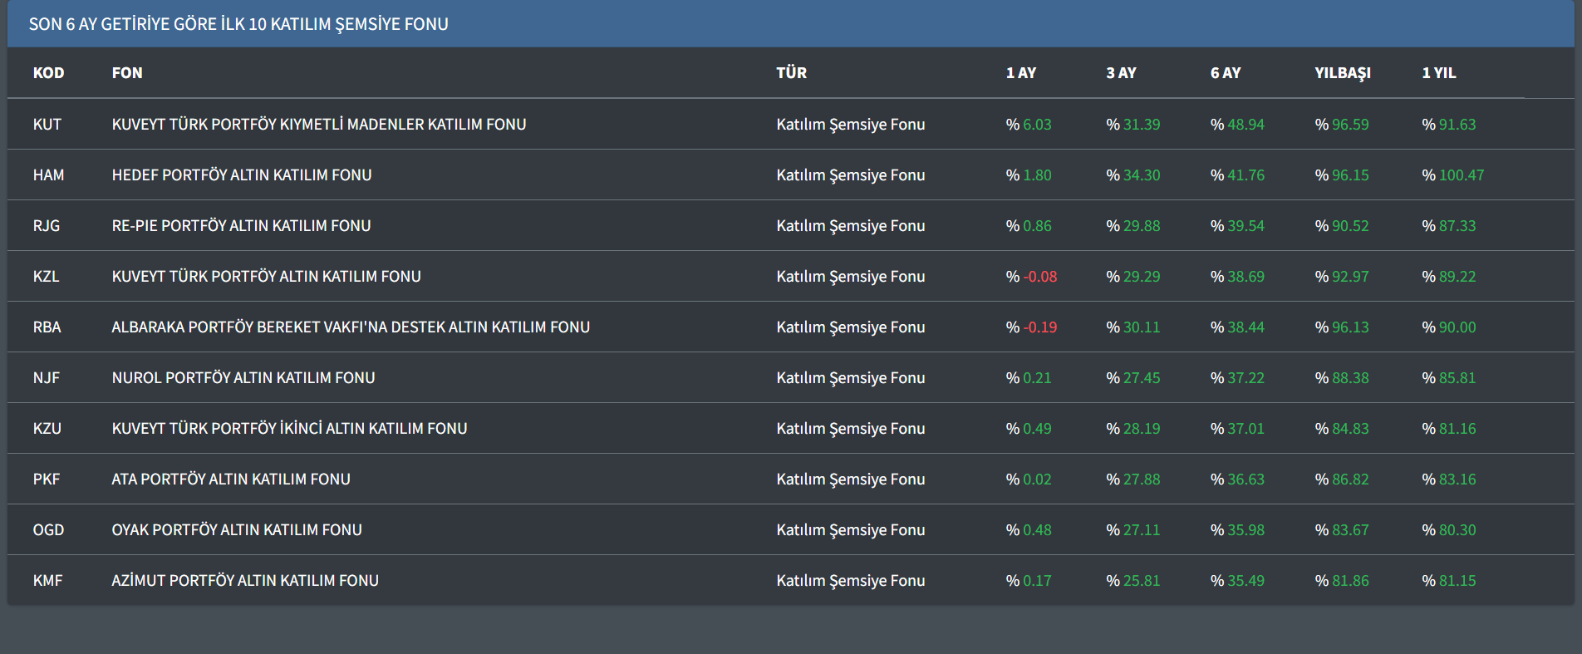Click the 1 YIL column header
Viewport: 1582px width, 654px height.
1438,73
